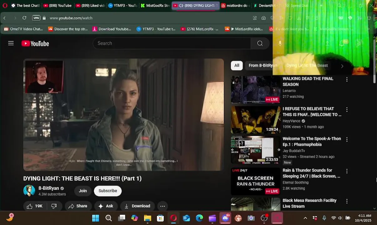This screenshot has height=225, width=377.
Task: Open the Phasmaphobia stream thumbnail 2:33:53
Action: [256, 150]
